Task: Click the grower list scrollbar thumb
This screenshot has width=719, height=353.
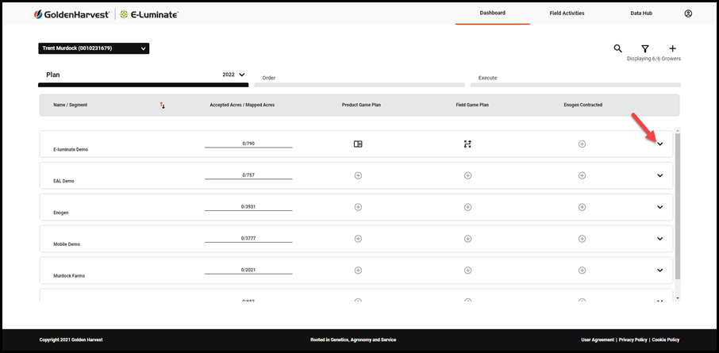Action: 678,206
